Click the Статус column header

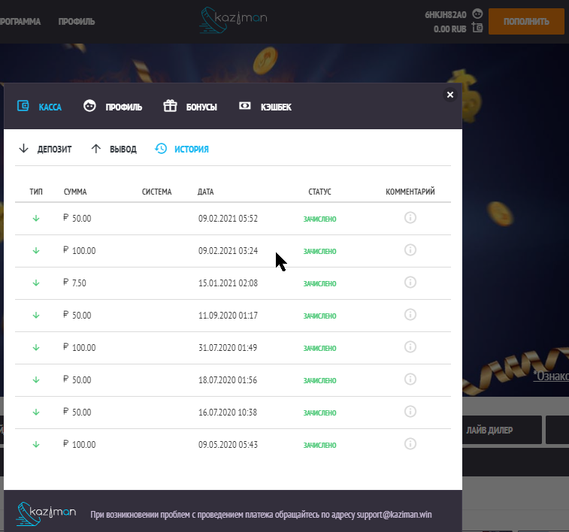pyautogui.click(x=319, y=192)
